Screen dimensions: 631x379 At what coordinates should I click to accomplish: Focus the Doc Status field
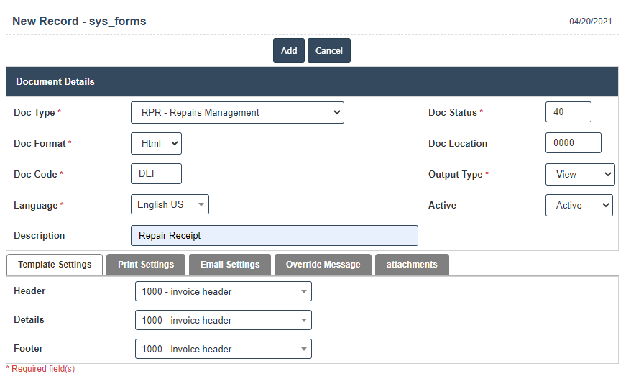[568, 112]
